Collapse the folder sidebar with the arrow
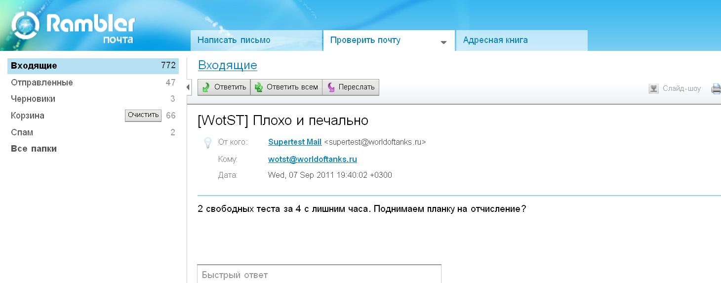The height and width of the screenshot is (283, 721). (188, 87)
